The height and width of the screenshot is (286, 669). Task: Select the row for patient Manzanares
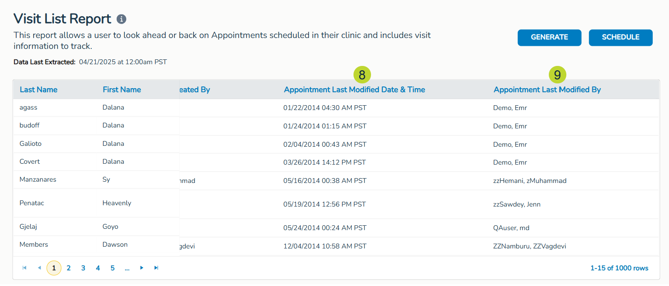click(38, 179)
